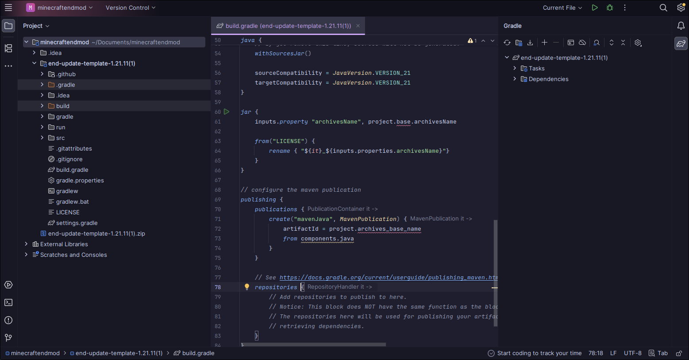Toggle Gradle offline mode
This screenshot has height=360, width=689.
point(582,43)
